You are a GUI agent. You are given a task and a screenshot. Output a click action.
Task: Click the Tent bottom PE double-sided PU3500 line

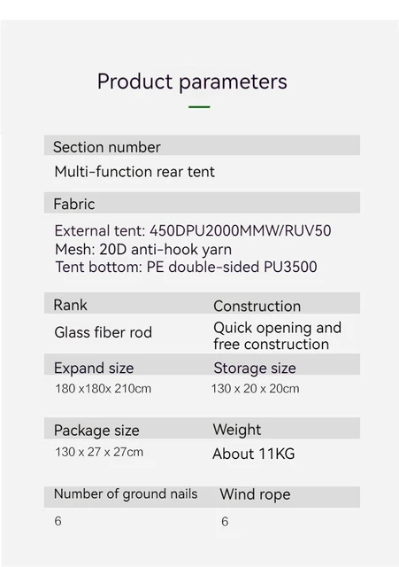tap(186, 268)
